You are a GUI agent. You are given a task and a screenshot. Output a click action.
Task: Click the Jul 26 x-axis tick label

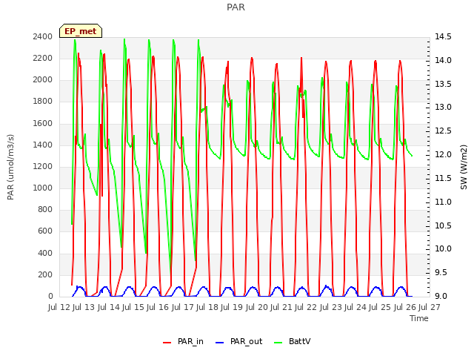click(405, 307)
